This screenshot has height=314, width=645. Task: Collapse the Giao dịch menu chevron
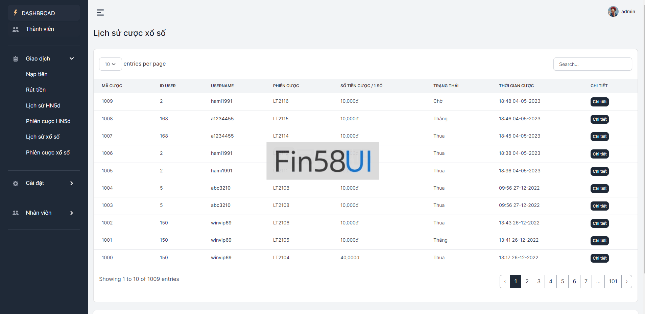tap(72, 58)
